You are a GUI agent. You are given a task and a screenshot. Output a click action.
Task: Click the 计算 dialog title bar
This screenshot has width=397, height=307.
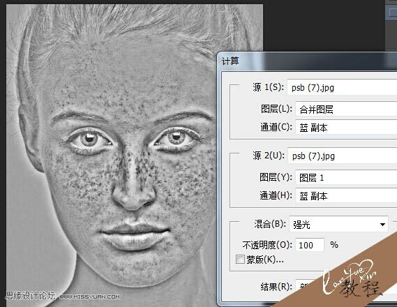(x=307, y=61)
